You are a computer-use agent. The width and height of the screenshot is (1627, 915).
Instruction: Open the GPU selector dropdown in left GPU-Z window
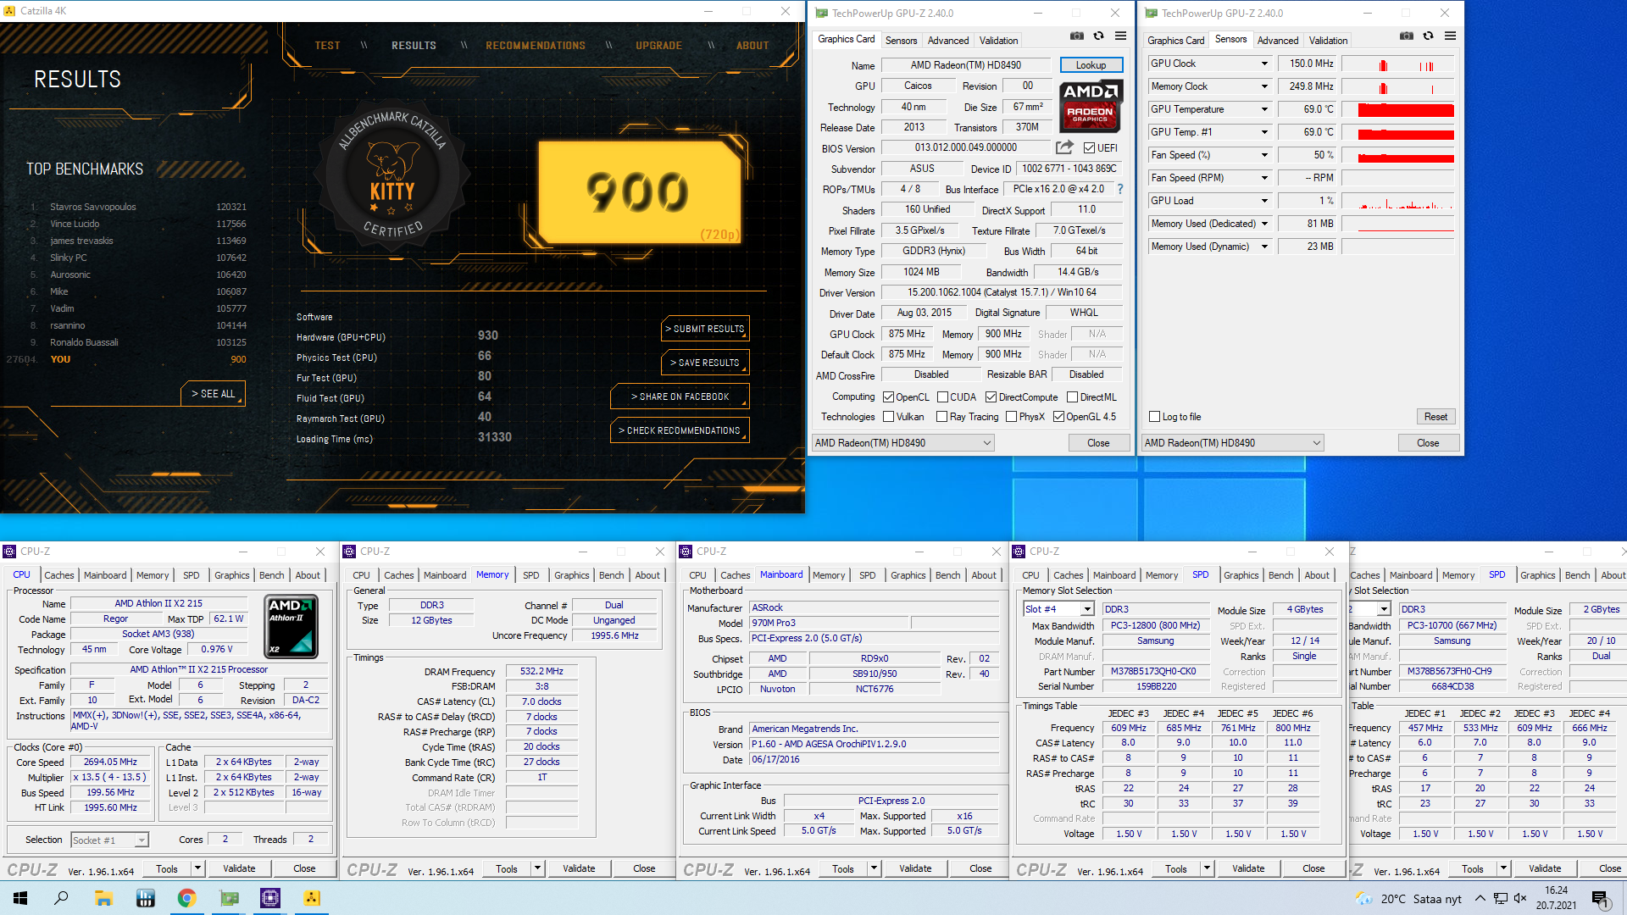coord(902,442)
